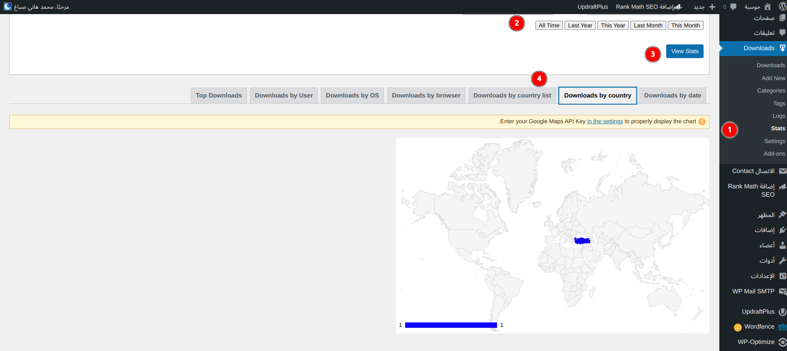Click the UpdraftPlus icon in sidebar
Viewport: 787px width, 351px height.
[782, 312]
